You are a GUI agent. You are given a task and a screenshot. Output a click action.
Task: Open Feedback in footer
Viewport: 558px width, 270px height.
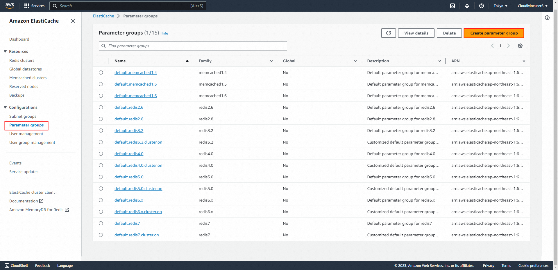pyautogui.click(x=42, y=266)
